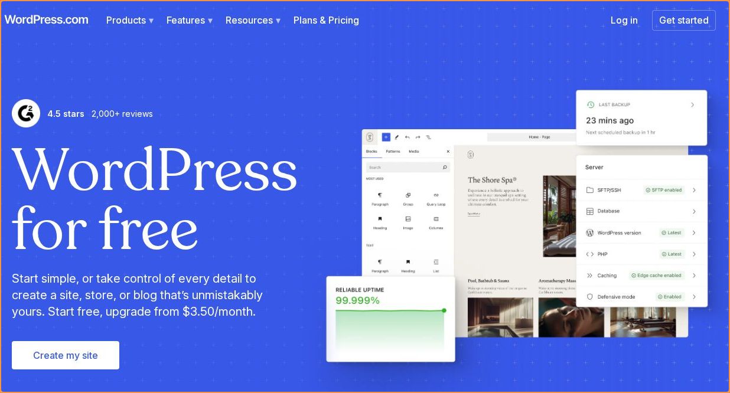Click the undo arrow in the editor toolbar

click(406, 137)
